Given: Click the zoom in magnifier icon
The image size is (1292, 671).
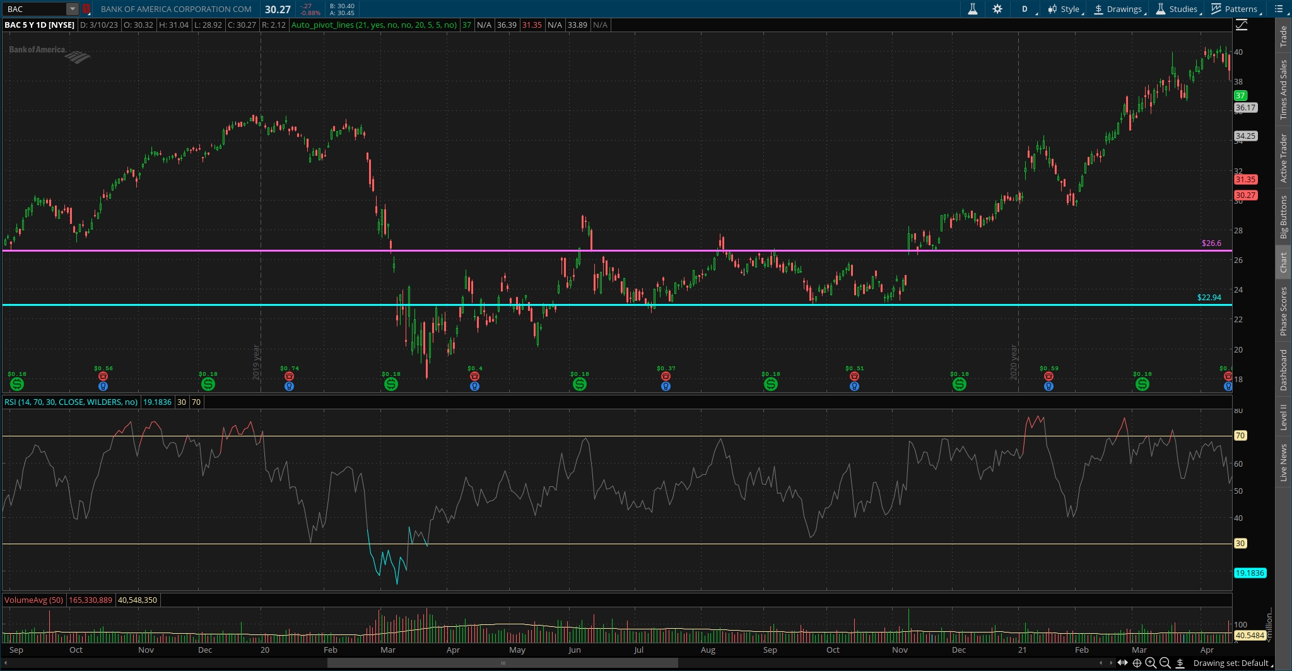Looking at the screenshot, I should pos(1151,663).
